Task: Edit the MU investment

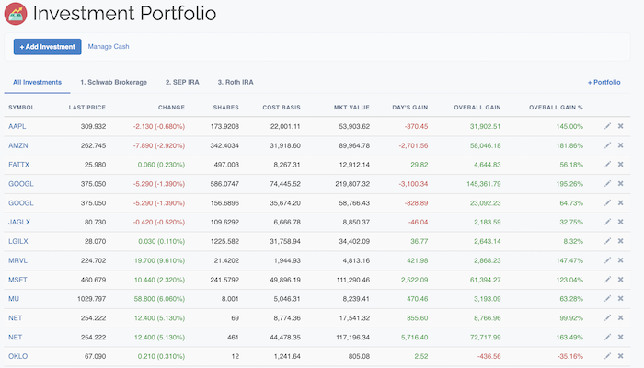Action: click(607, 299)
